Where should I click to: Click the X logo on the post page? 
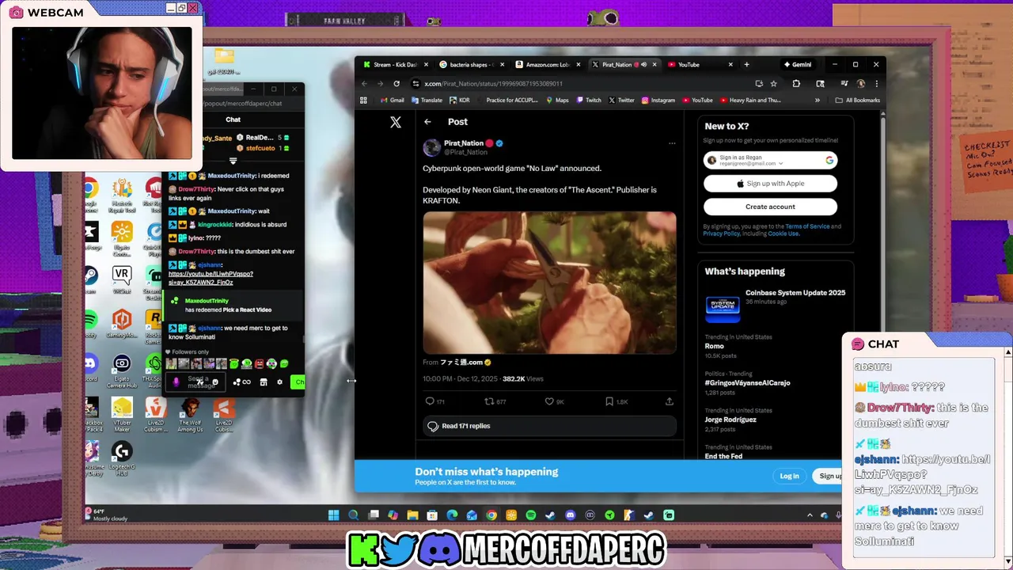tap(396, 122)
